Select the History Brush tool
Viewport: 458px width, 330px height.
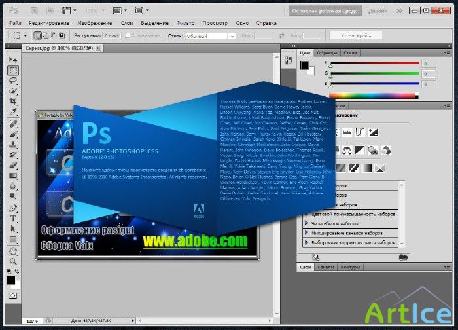[x=13, y=155]
